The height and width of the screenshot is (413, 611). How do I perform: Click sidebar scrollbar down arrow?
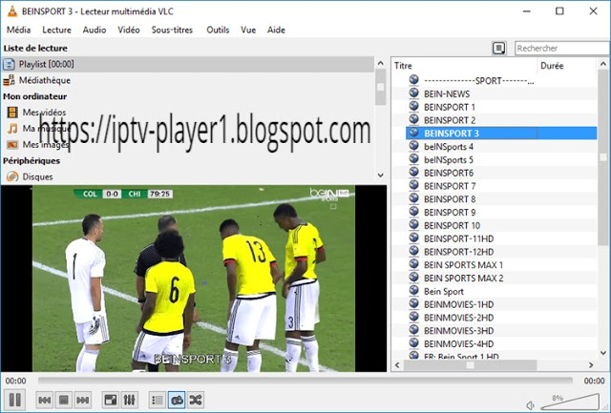click(x=381, y=176)
